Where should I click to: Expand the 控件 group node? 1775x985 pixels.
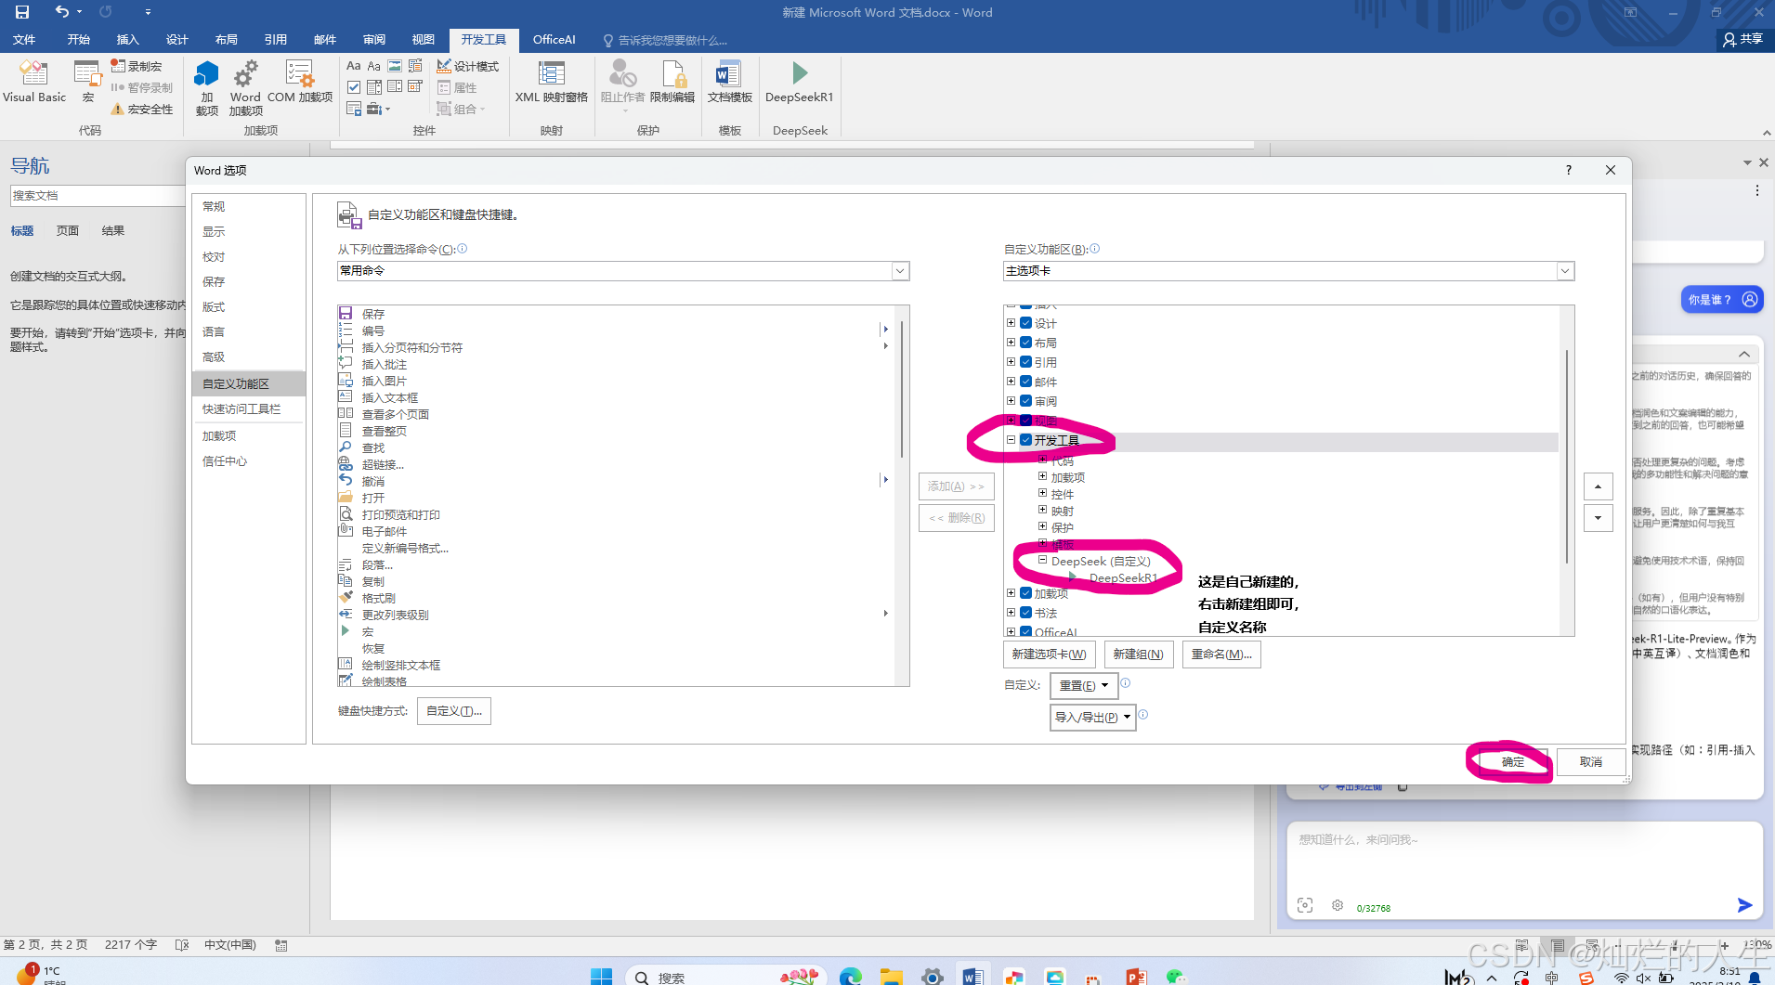coord(1042,494)
